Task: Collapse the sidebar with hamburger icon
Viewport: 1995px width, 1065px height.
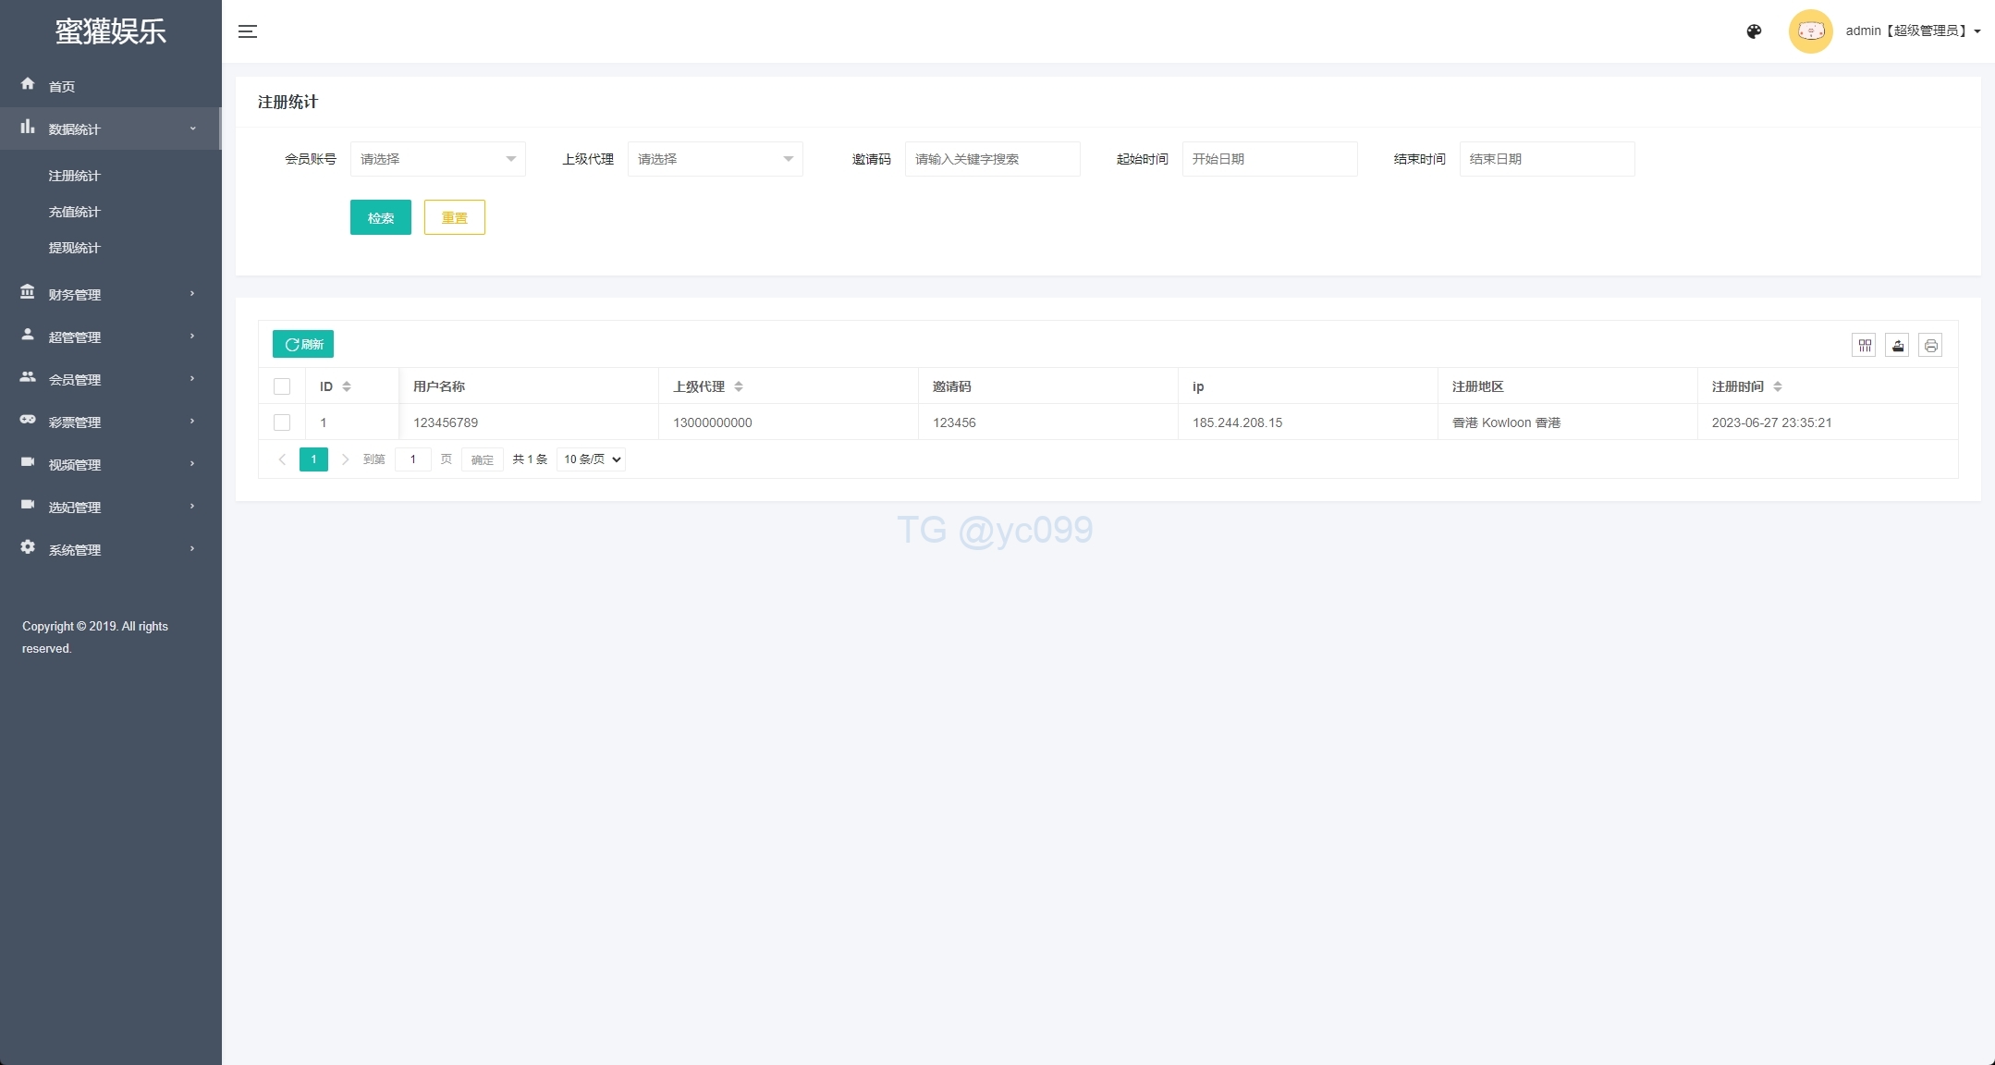Action: 248,31
